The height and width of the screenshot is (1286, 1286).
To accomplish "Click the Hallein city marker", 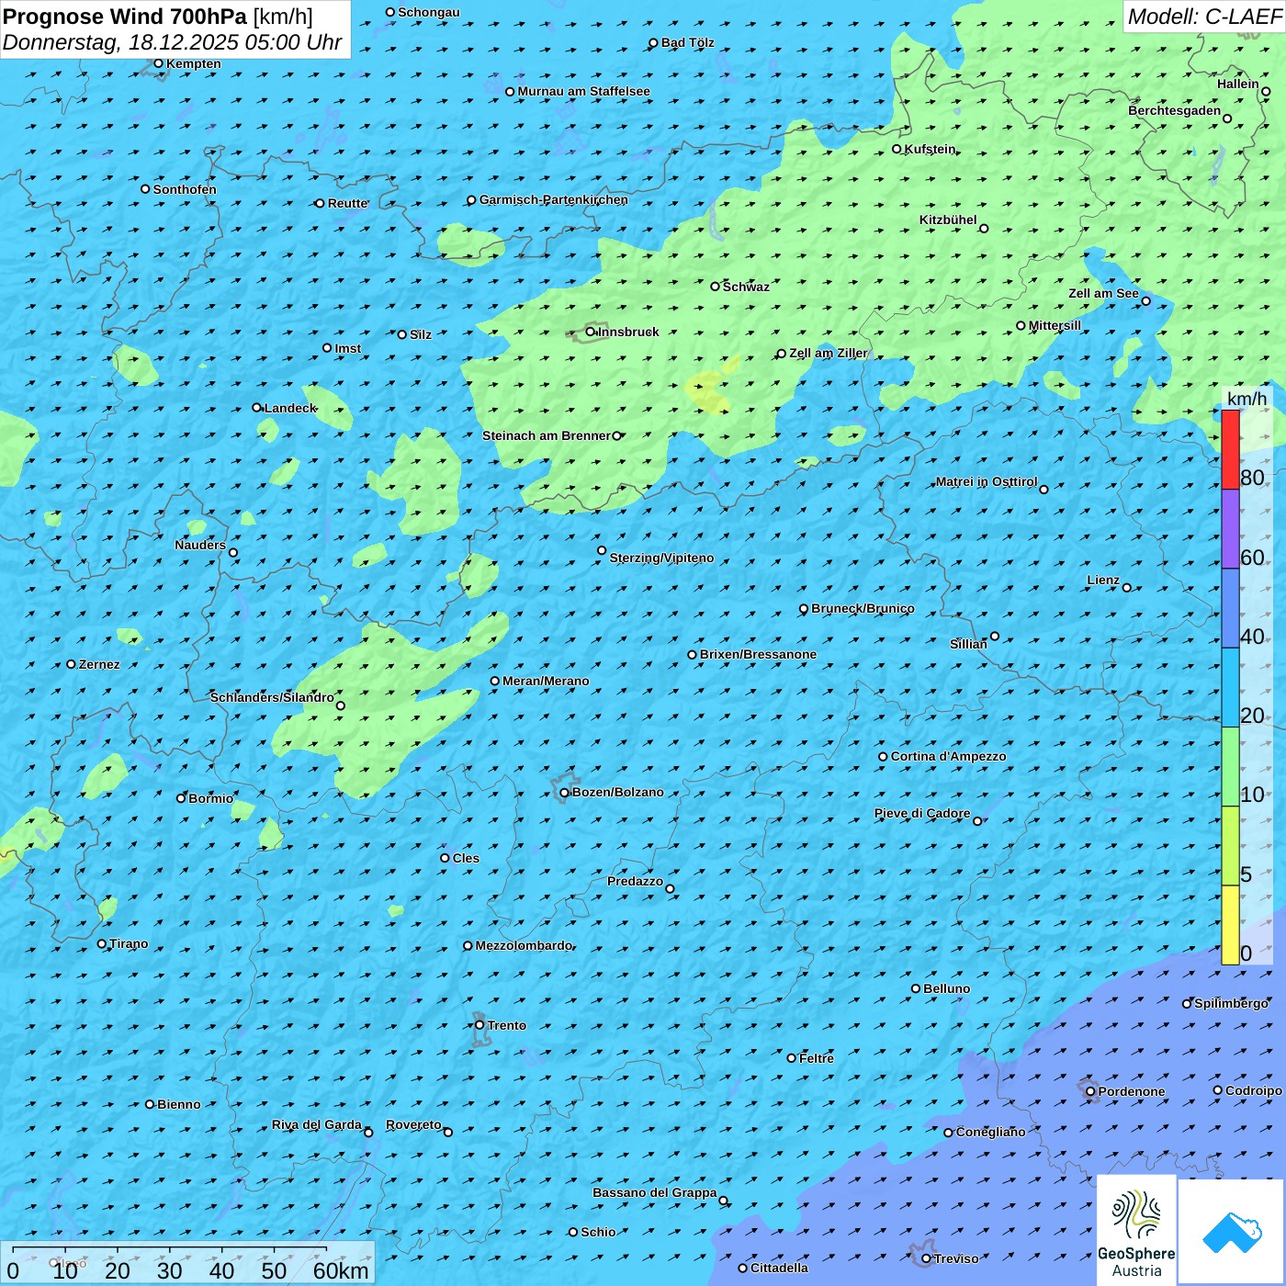I will click(x=1266, y=91).
